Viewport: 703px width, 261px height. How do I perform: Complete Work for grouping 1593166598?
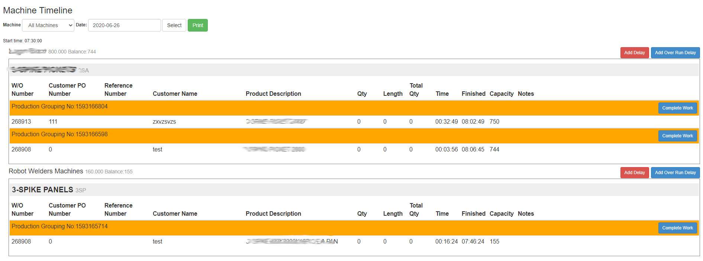click(x=677, y=136)
